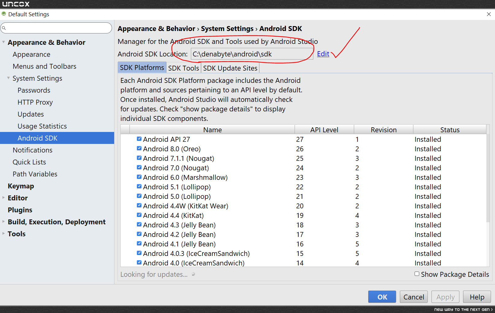Screen dimensions: 495x313
Task: Enable Show Package Details checkbox
Action: tap(417, 274)
